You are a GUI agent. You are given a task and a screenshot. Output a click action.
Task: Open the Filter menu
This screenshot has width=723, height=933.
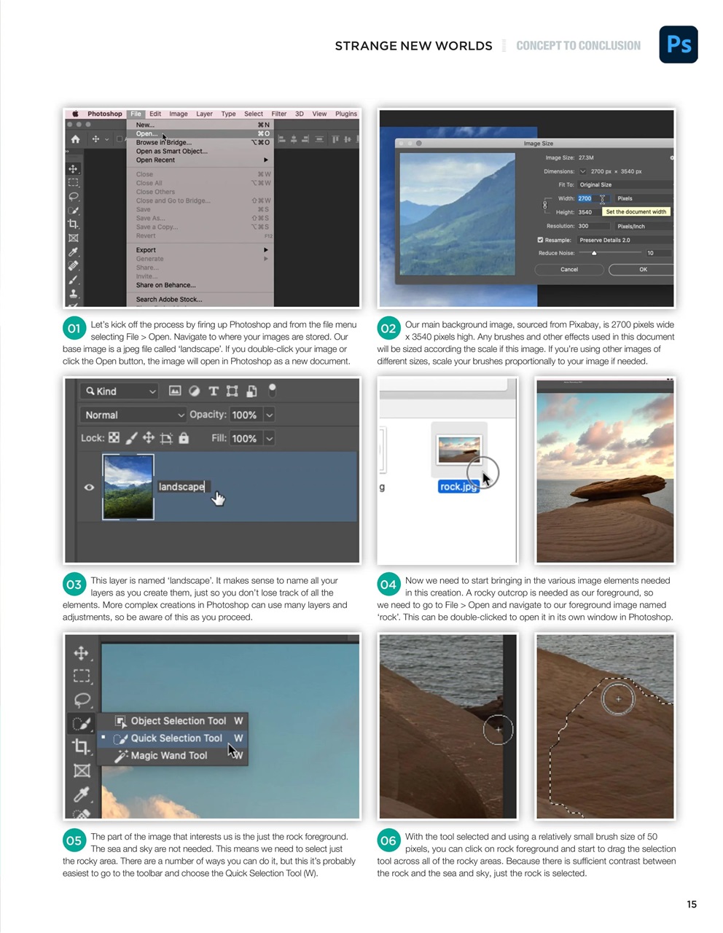(x=278, y=114)
